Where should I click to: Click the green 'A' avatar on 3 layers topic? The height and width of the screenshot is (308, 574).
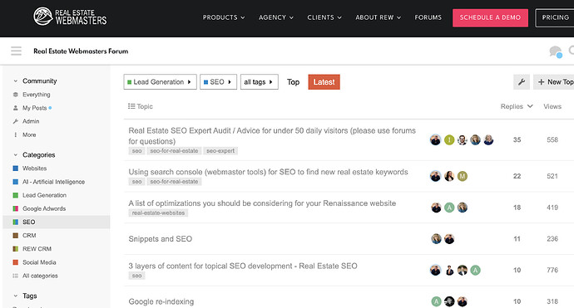pos(475,271)
